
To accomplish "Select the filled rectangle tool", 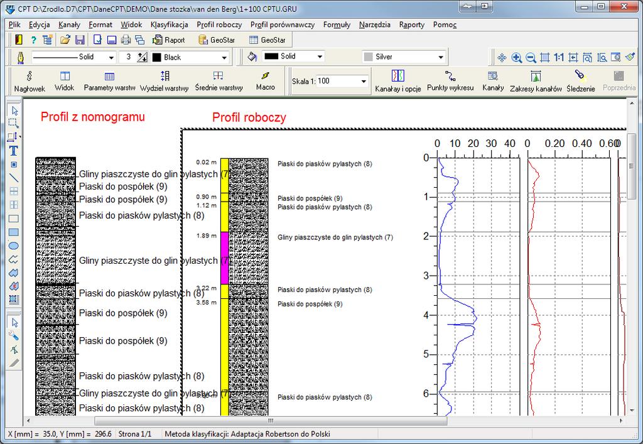I will tap(14, 232).
